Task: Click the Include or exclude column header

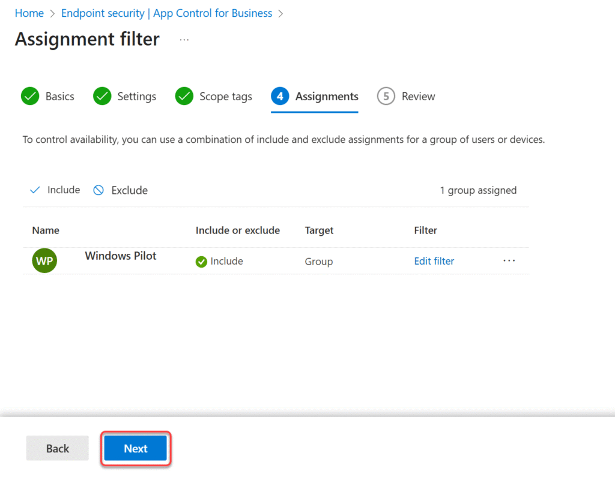Action: [238, 230]
